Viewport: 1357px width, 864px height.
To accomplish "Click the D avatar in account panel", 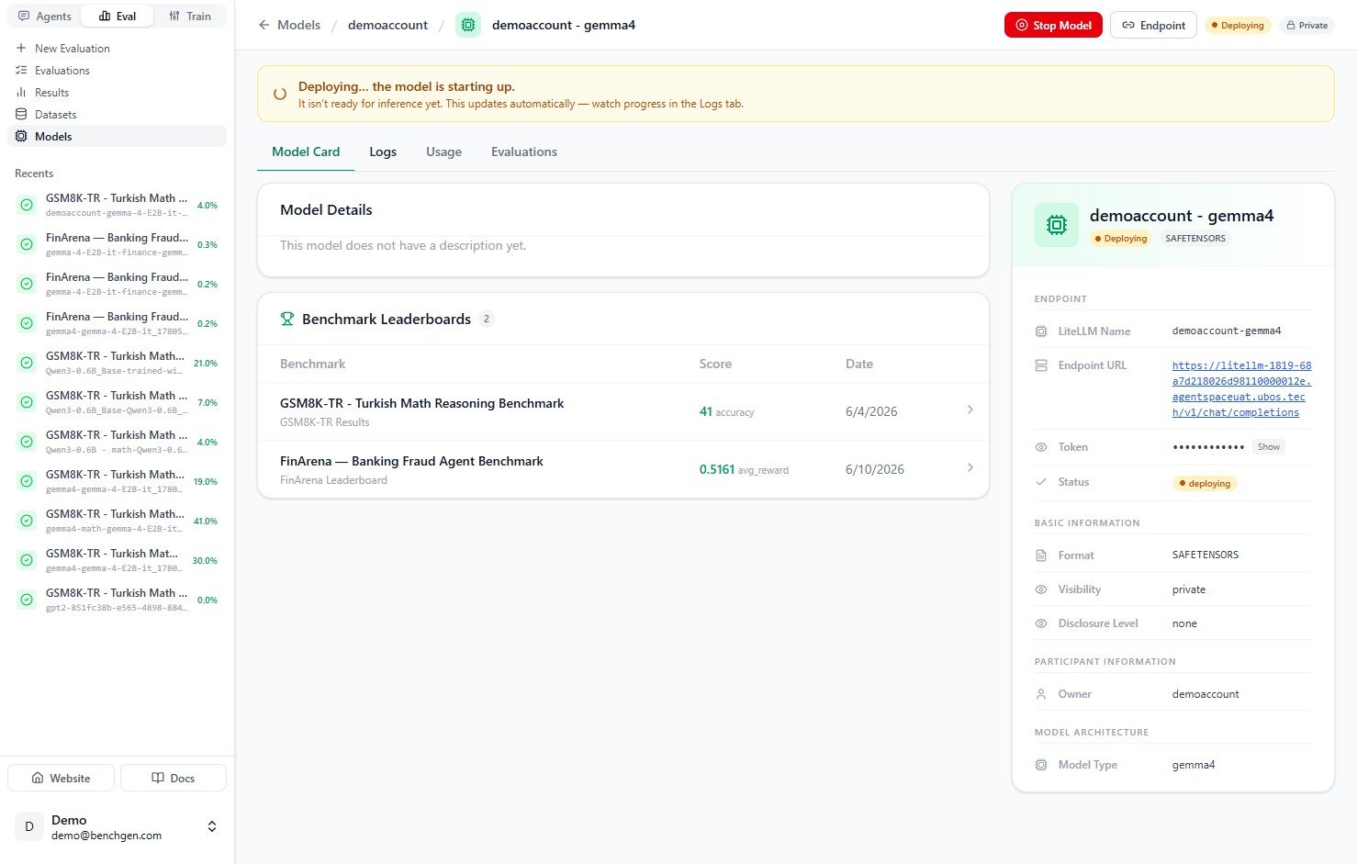I will [x=29, y=826].
